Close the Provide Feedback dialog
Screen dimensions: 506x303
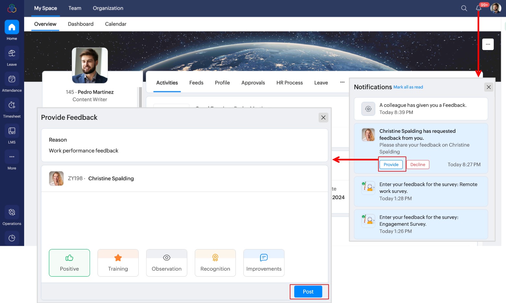coord(323,118)
